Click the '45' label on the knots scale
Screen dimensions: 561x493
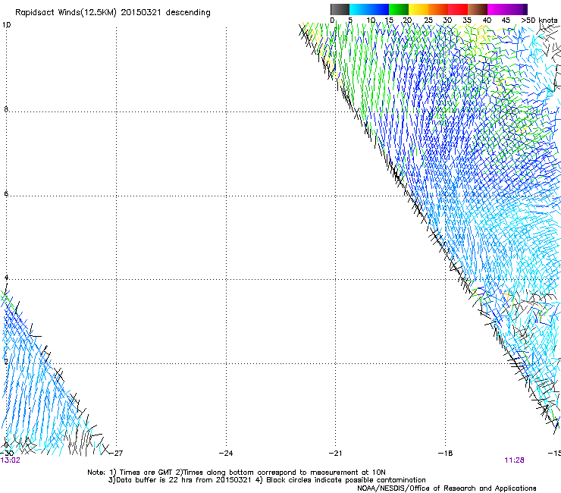(506, 20)
